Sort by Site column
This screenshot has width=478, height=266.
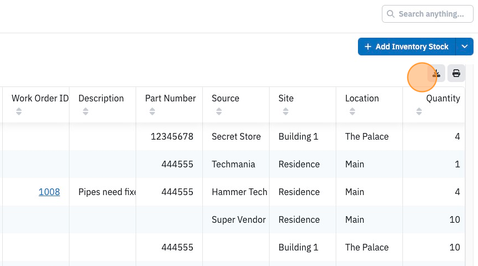[286, 111]
